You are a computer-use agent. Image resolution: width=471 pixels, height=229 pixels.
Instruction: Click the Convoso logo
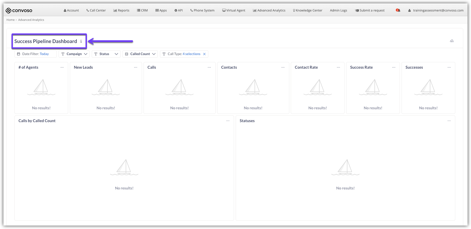[19, 10]
